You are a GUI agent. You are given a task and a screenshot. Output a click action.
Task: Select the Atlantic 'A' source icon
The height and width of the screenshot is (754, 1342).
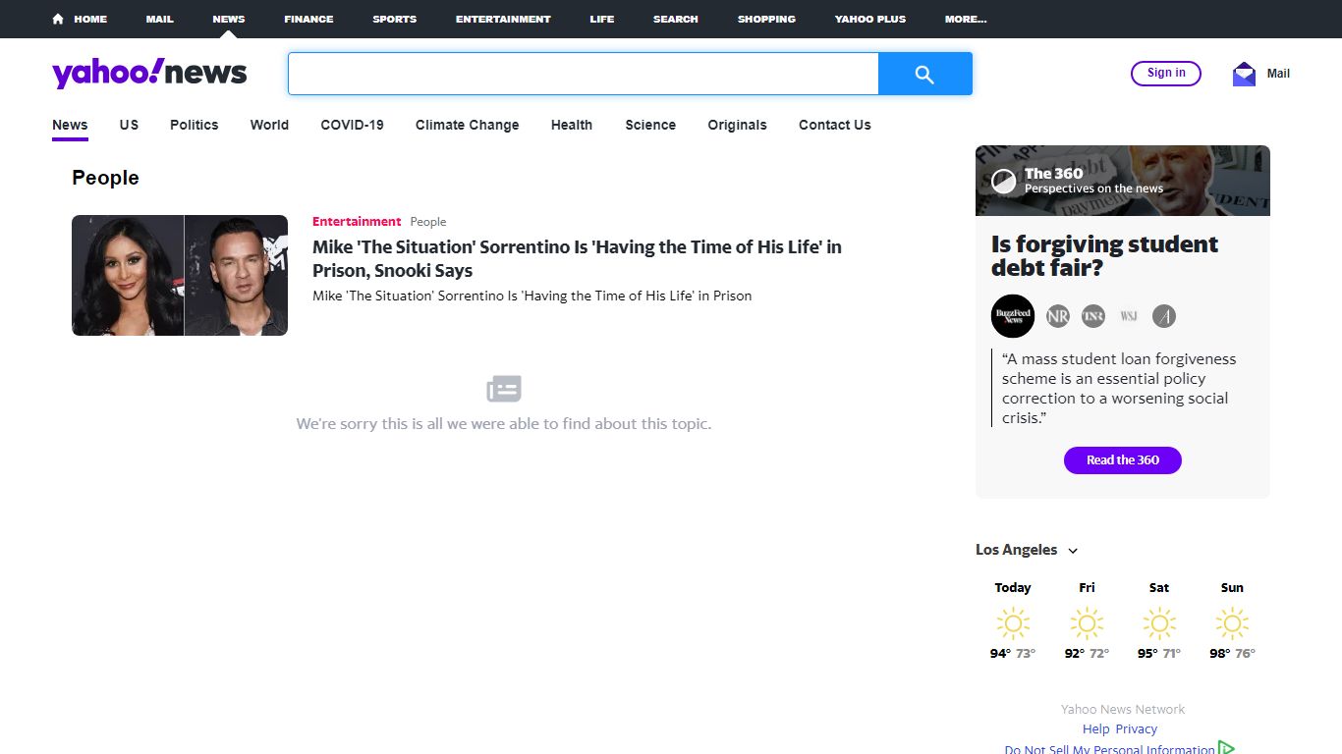(1164, 316)
